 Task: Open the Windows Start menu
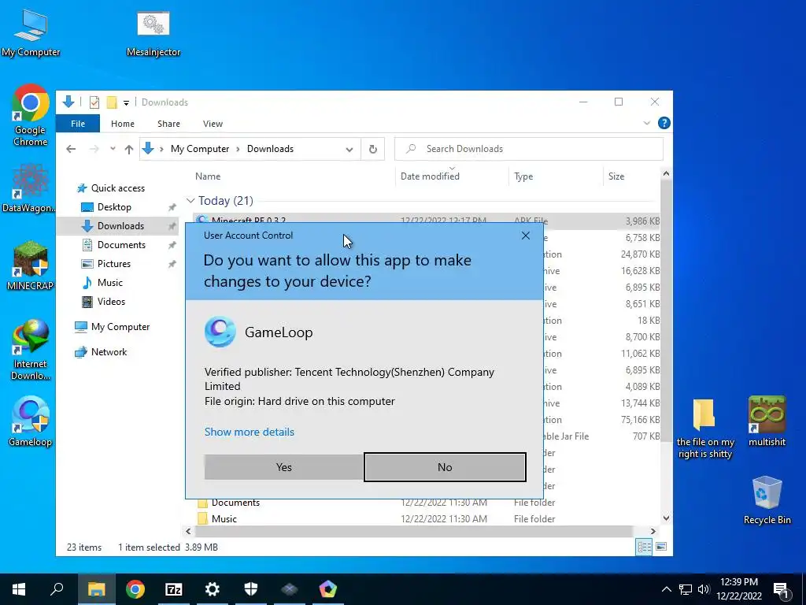tap(19, 589)
